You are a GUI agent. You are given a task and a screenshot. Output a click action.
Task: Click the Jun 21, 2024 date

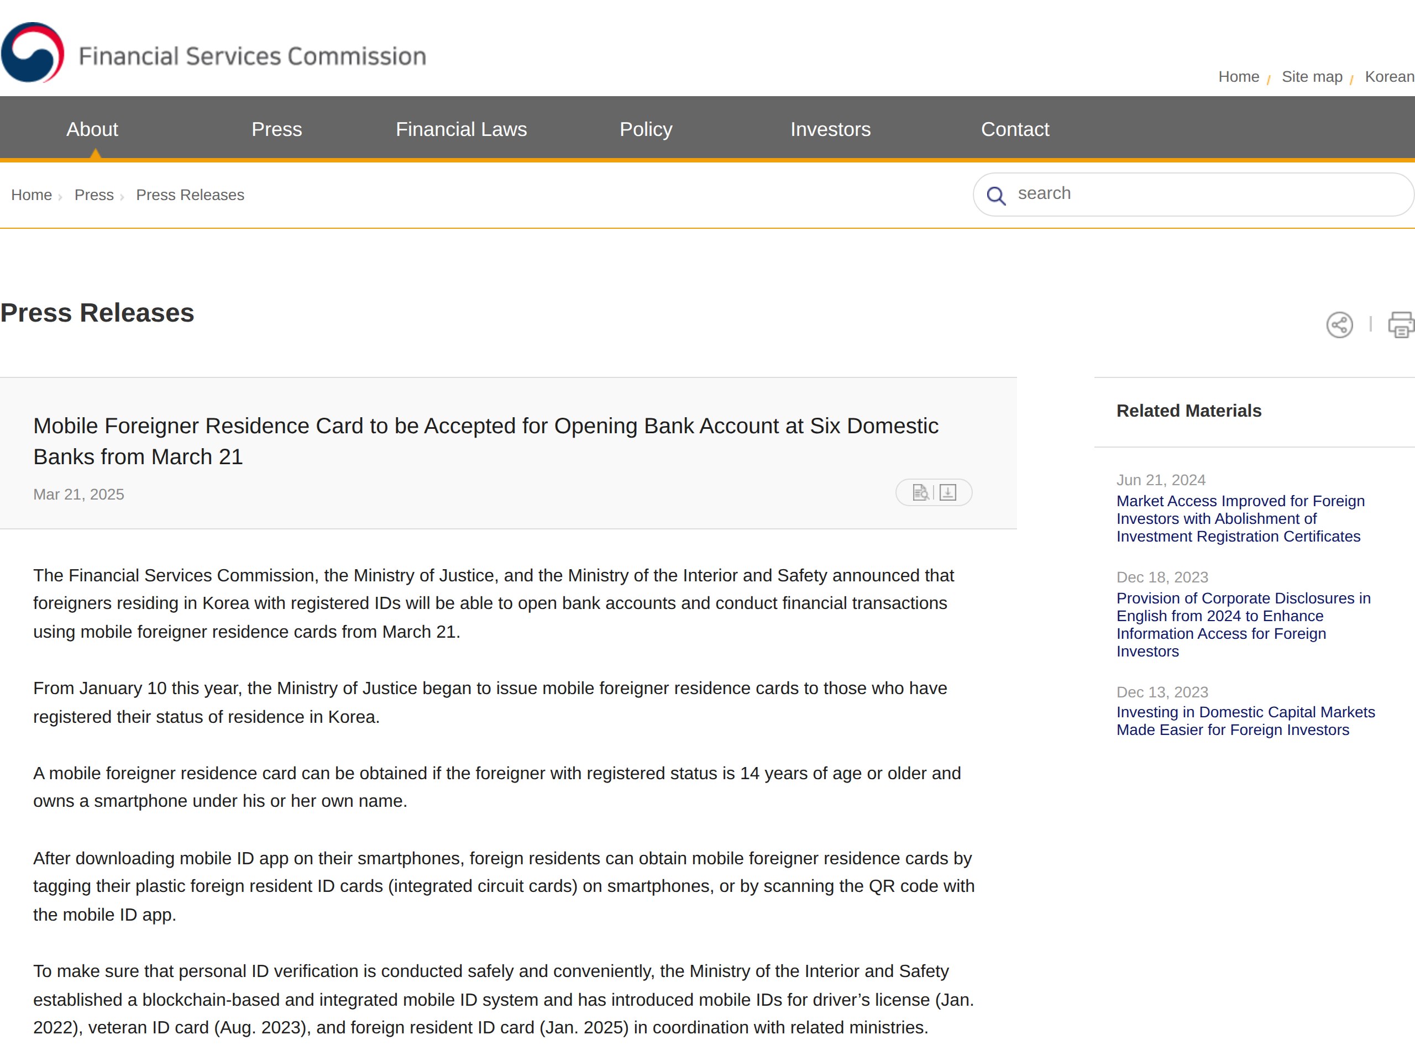tap(1160, 480)
